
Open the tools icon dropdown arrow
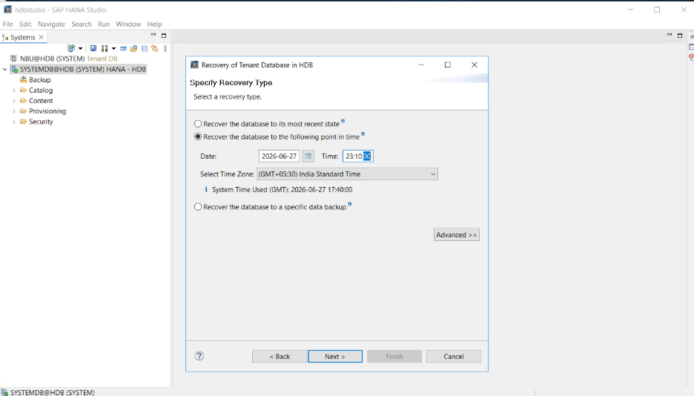(x=113, y=48)
